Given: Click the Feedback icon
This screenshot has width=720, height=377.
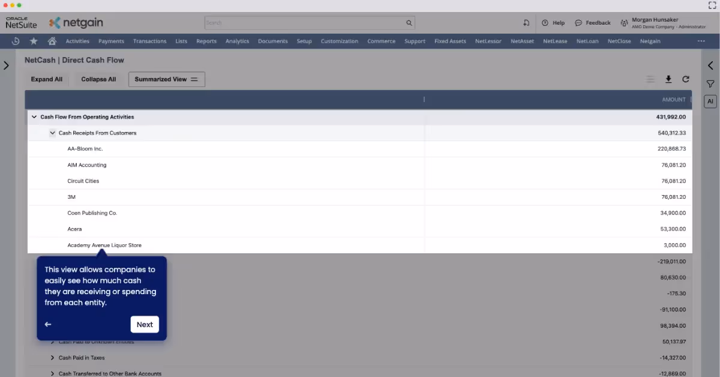Looking at the screenshot, I should pos(578,22).
